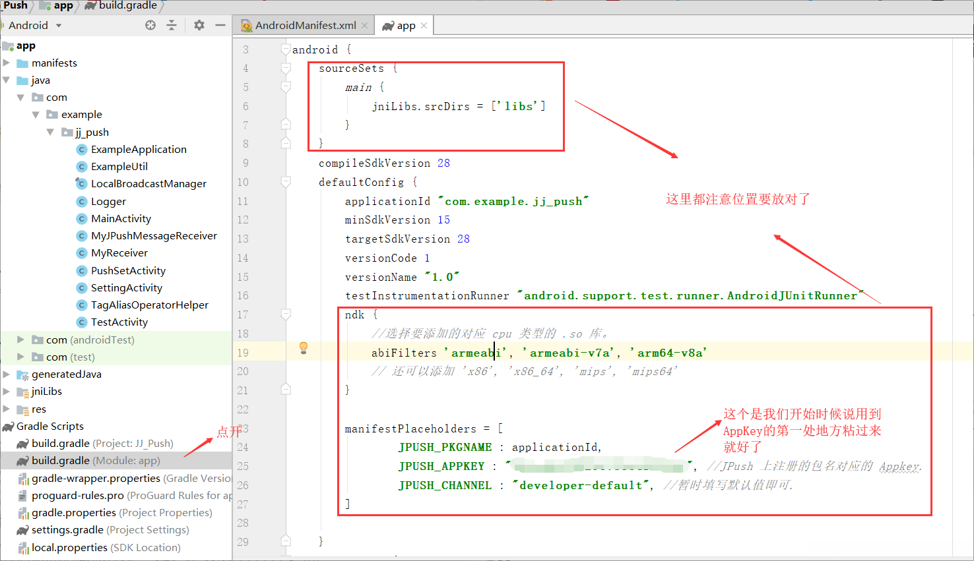Switch to the AndroidManifest.xml tab
The image size is (974, 561).
point(306,26)
